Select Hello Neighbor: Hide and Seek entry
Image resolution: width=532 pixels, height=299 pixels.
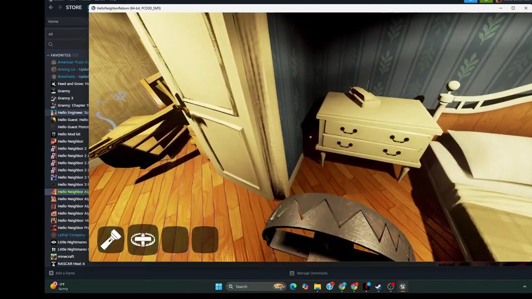click(x=73, y=221)
